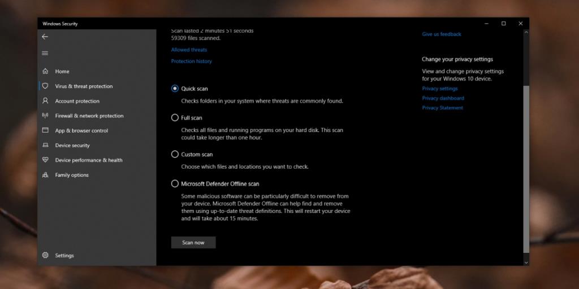The height and width of the screenshot is (289, 579).
Task: Click the scrollbar down arrow
Action: tap(526, 262)
